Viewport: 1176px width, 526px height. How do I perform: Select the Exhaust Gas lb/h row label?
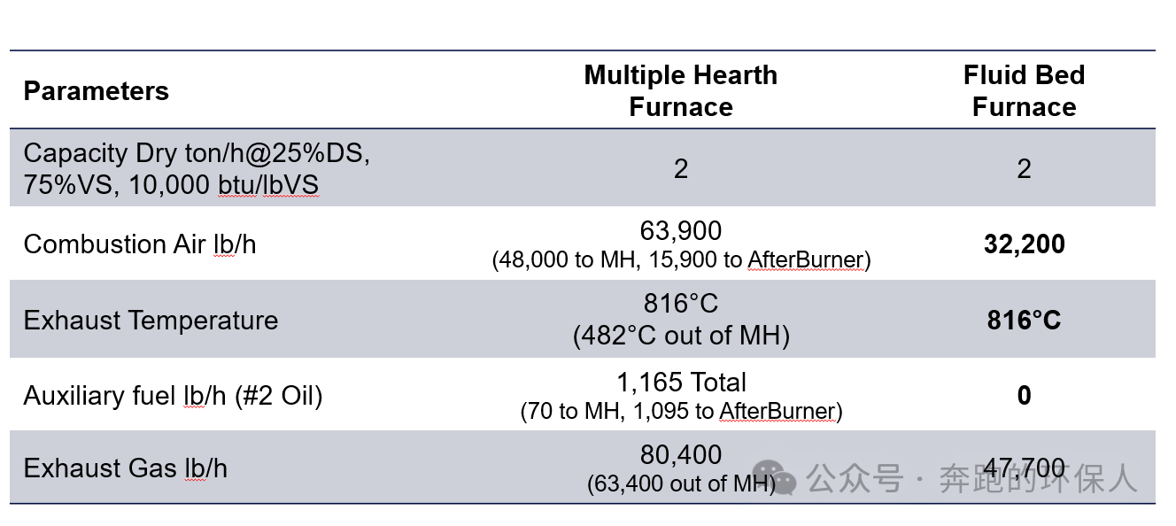tap(125, 468)
